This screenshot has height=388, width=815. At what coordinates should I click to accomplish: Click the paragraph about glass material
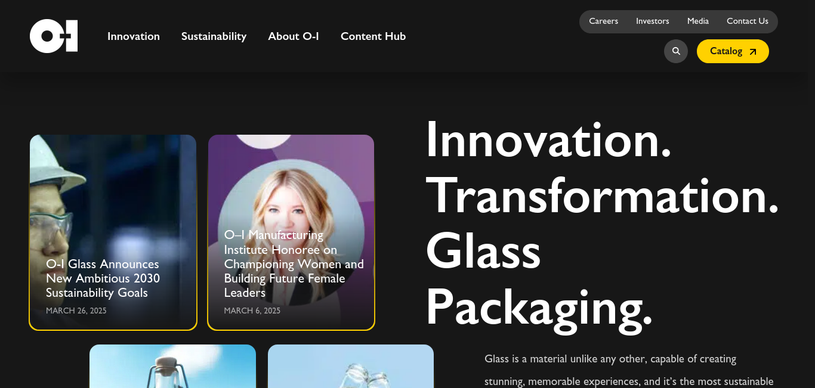(629, 370)
